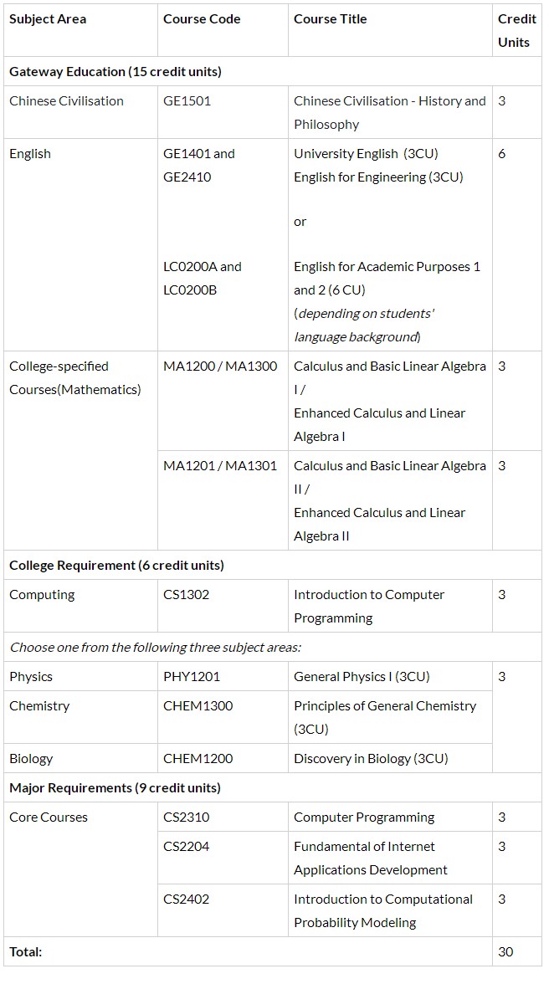Image resolution: width=549 pixels, height=984 pixels.
Task: Click the CS2310 course code
Action: [187, 817]
